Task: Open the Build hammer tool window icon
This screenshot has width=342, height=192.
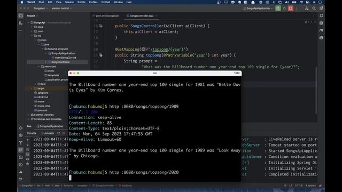Action: click(21, 142)
